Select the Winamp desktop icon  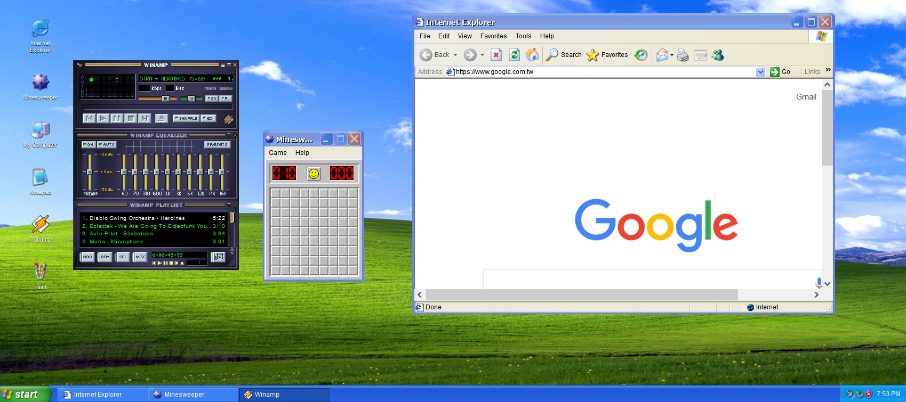(41, 228)
